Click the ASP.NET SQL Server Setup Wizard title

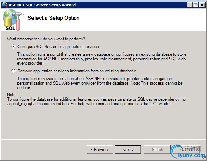42,5
